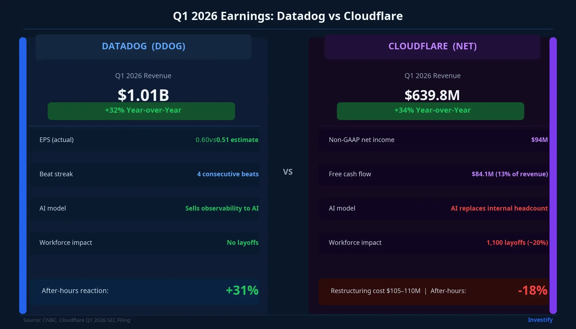576x329 pixels.
Task: Click 'Restructuring cost $105–110M' text
Action: [375, 291]
